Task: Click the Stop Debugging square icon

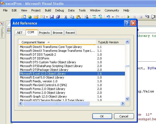Action: pyautogui.click(x=141, y=17)
